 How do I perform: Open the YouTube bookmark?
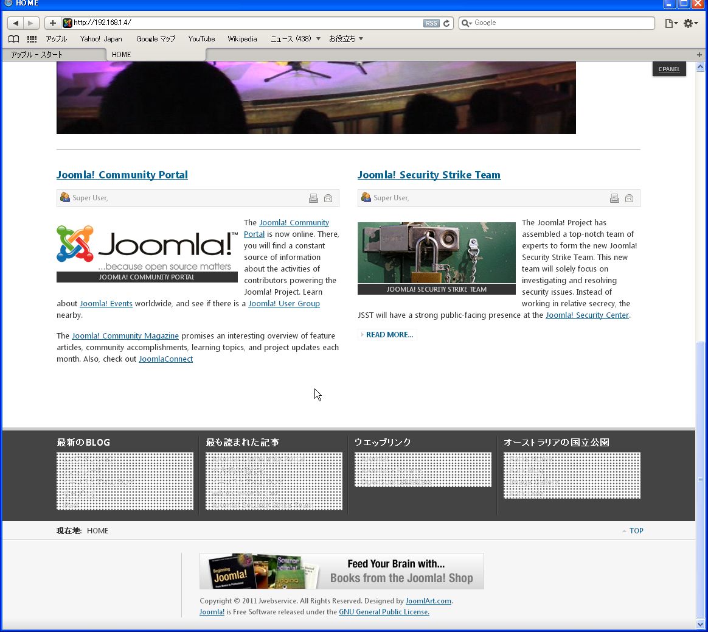click(201, 39)
